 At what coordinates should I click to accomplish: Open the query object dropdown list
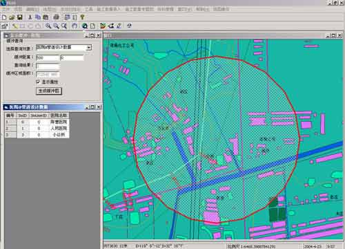point(89,48)
